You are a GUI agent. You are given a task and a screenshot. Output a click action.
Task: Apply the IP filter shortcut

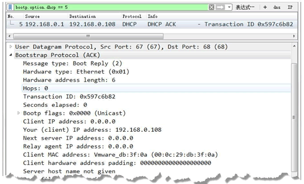pyautogui.click(x=290, y=8)
